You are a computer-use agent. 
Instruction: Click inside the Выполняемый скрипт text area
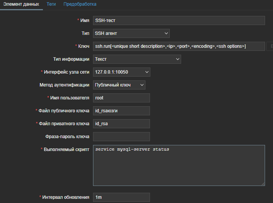178,165
